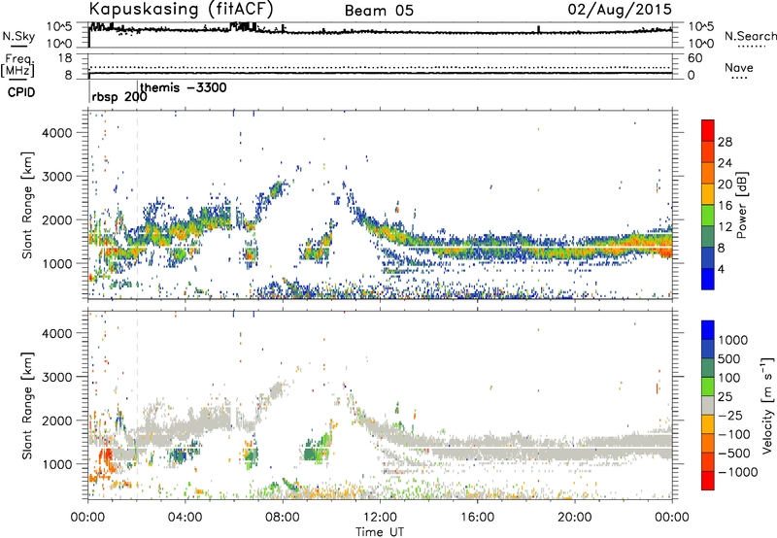Click the '1000' velocity colorbar tick

pos(733,340)
